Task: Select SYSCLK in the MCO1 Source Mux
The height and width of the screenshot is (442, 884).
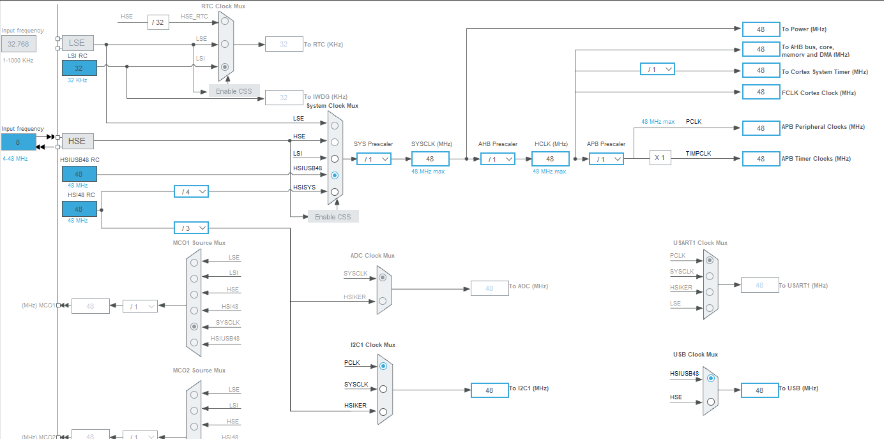Action: pyautogui.click(x=194, y=327)
